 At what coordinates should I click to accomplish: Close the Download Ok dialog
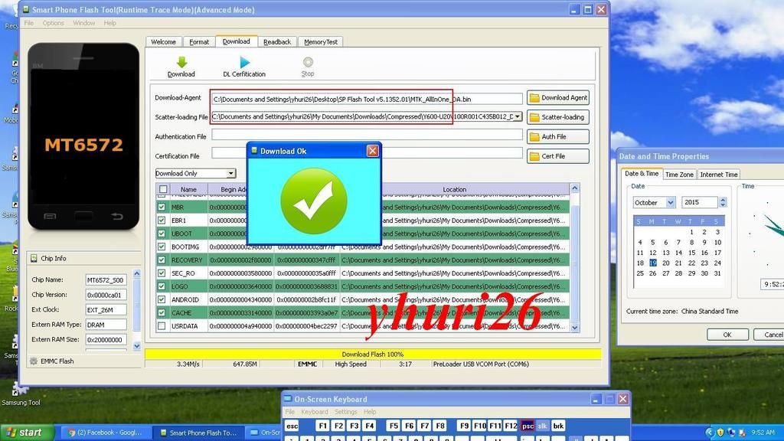pyautogui.click(x=373, y=151)
